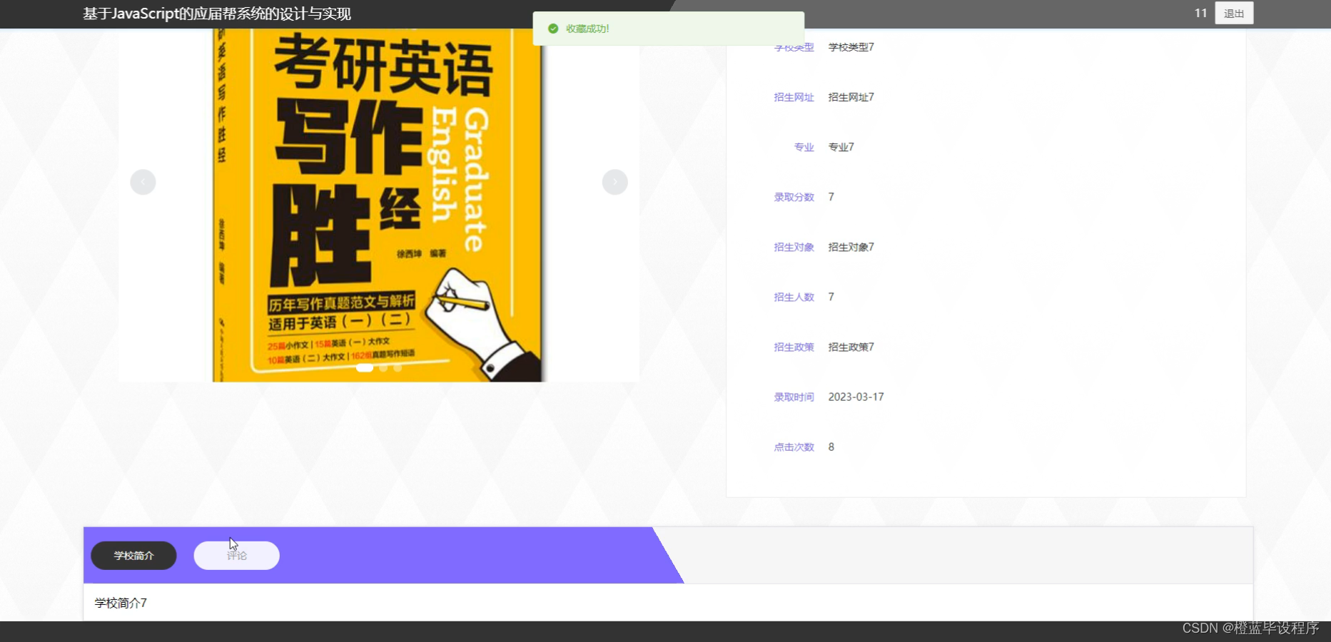Image resolution: width=1331 pixels, height=642 pixels.
Task: Select the third carousel indicator dot
Action: tap(398, 368)
